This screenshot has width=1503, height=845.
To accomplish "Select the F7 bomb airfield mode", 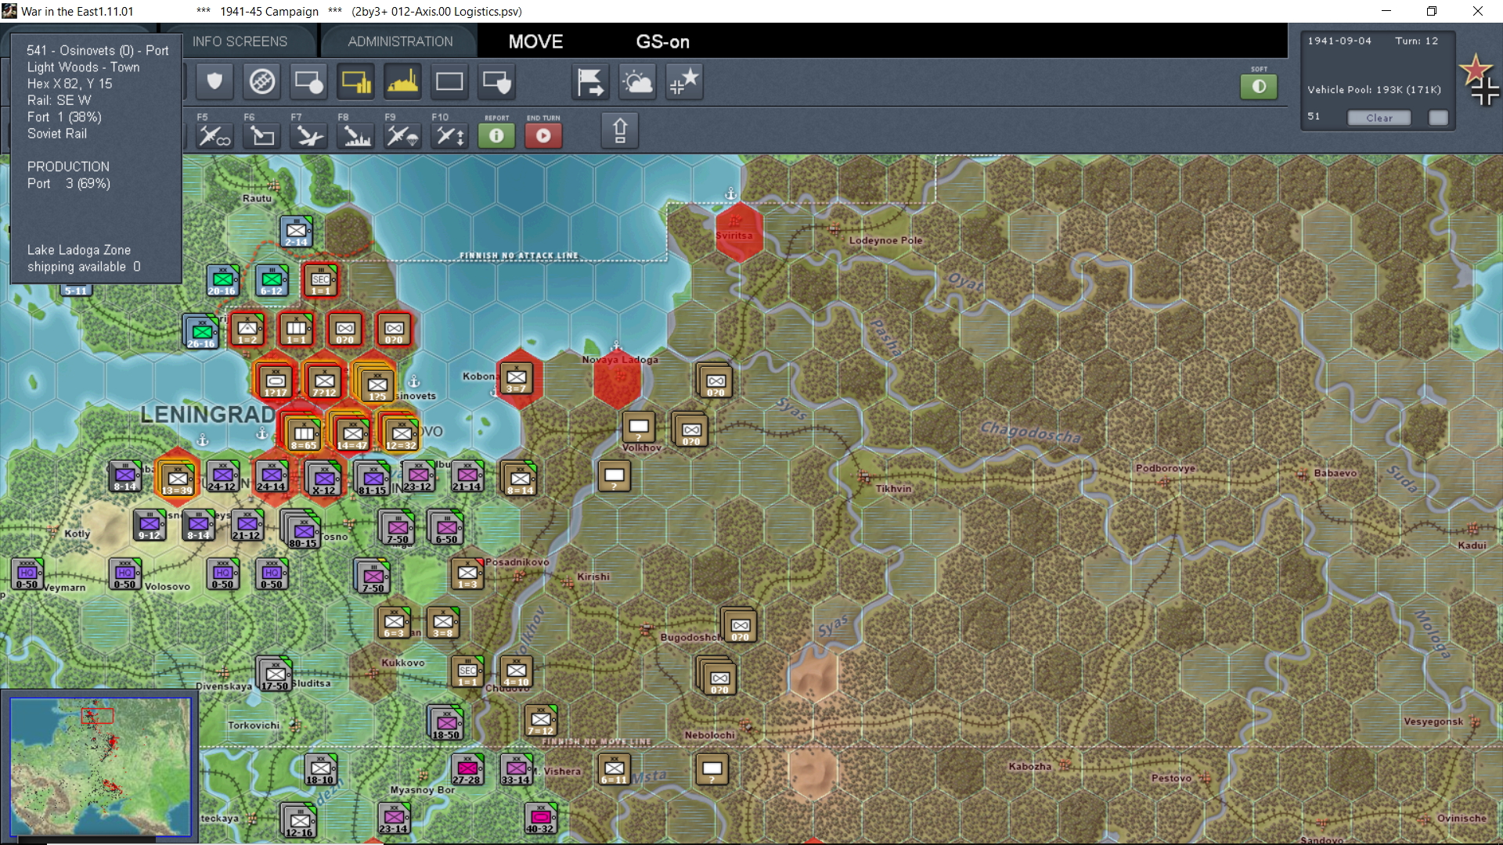I will tap(308, 135).
